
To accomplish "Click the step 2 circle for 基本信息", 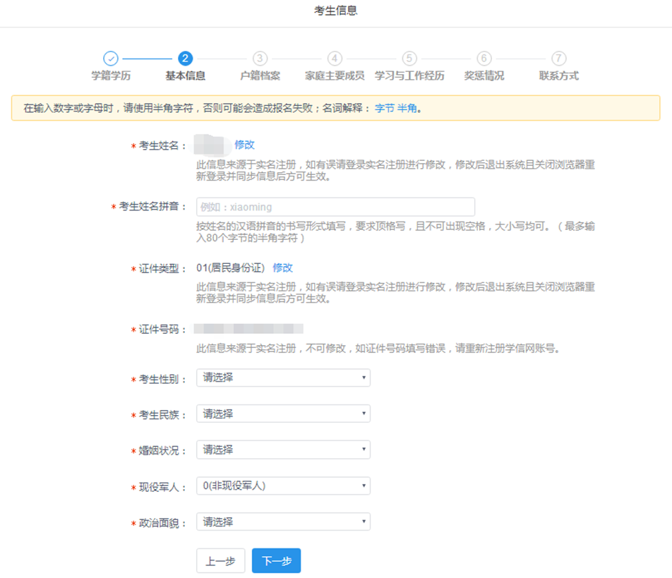I will point(186,59).
